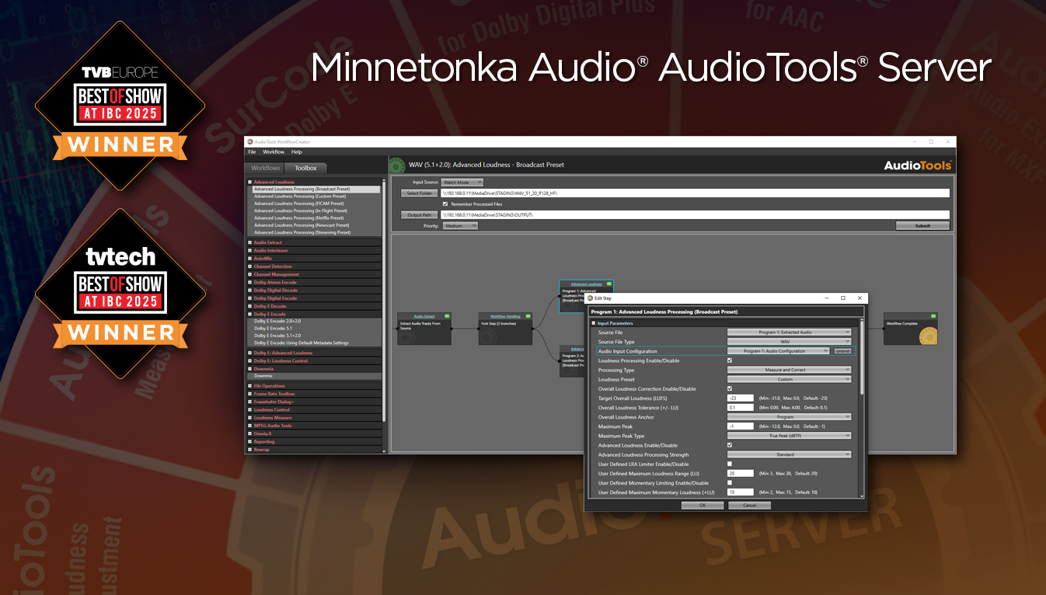Switch to the Workflows tab
This screenshot has width=1046, height=595.
point(265,168)
